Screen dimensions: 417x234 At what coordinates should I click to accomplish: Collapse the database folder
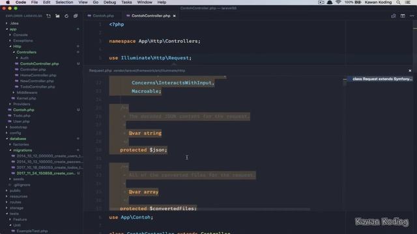tap(18, 138)
